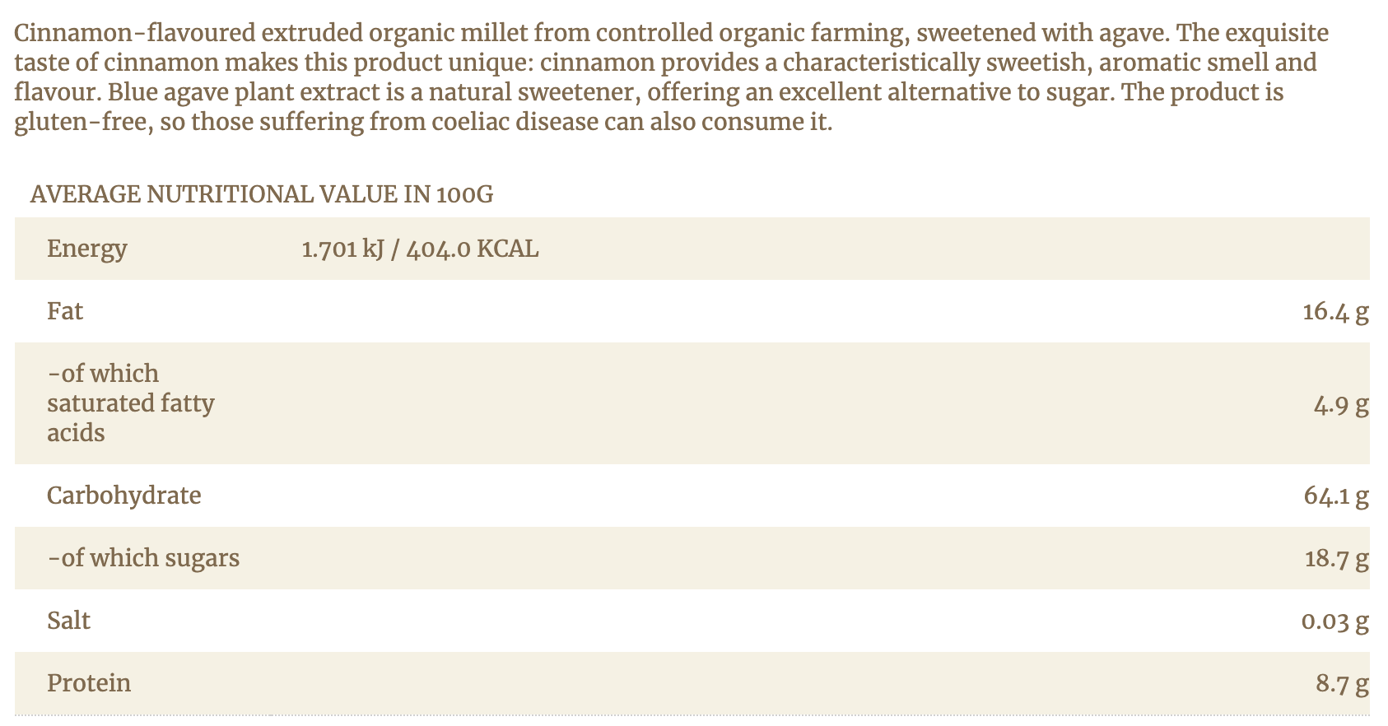Select the 0.03 g salt value
The height and width of the screenshot is (726, 1388).
[x=1334, y=621]
